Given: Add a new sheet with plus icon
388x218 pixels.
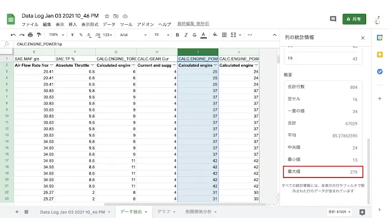Looking at the screenshot, I should pyautogui.click(x=17, y=212).
